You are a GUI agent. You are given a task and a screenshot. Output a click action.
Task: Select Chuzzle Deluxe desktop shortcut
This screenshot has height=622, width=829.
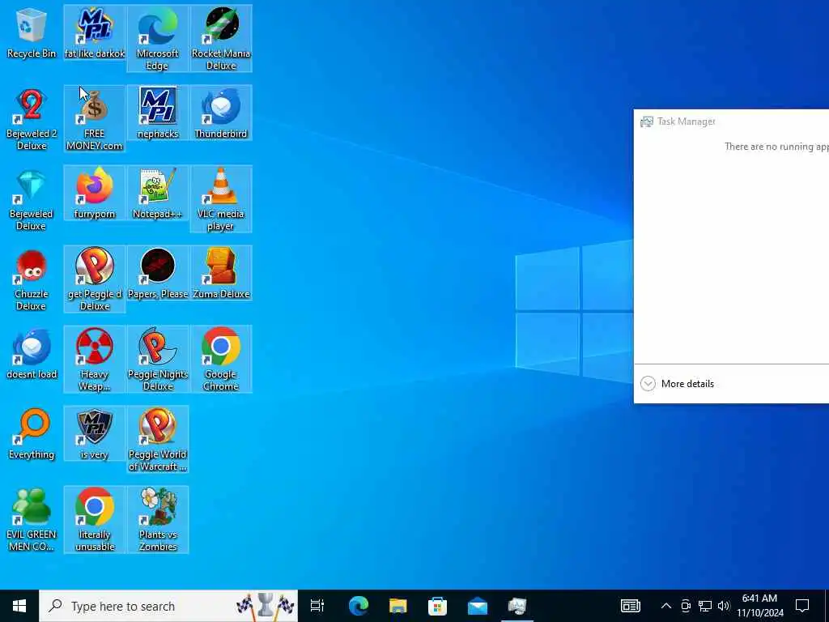tap(32, 279)
